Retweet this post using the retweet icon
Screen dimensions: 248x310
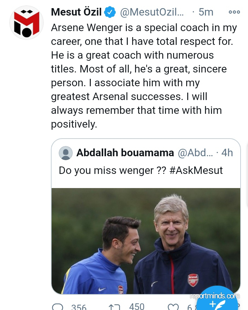(x=114, y=307)
